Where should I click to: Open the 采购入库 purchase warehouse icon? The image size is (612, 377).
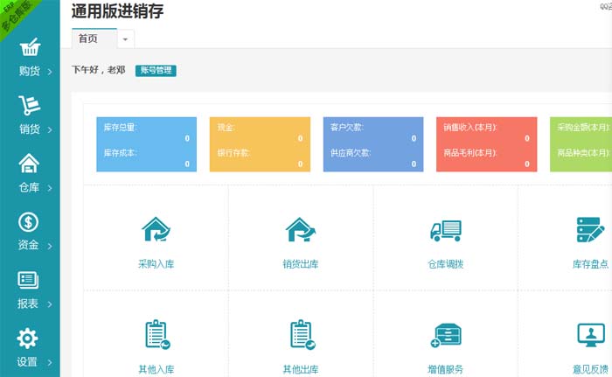point(156,230)
